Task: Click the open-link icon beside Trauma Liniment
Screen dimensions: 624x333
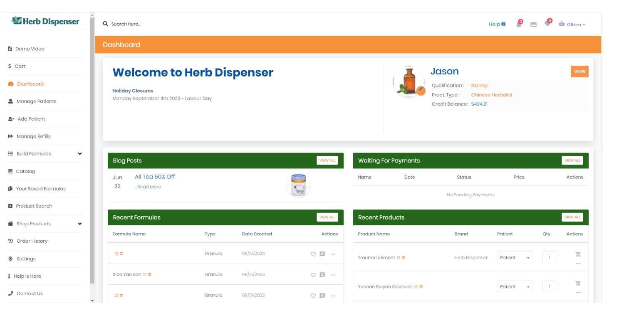Action: click(x=399, y=258)
